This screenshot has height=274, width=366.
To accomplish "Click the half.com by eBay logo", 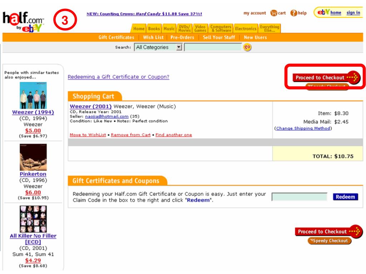I will click(23, 21).
